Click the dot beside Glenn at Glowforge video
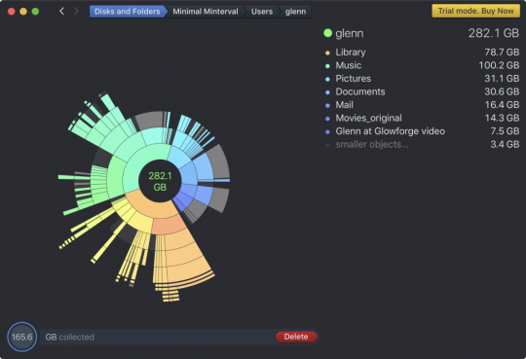This screenshot has height=359, width=526. pos(327,131)
